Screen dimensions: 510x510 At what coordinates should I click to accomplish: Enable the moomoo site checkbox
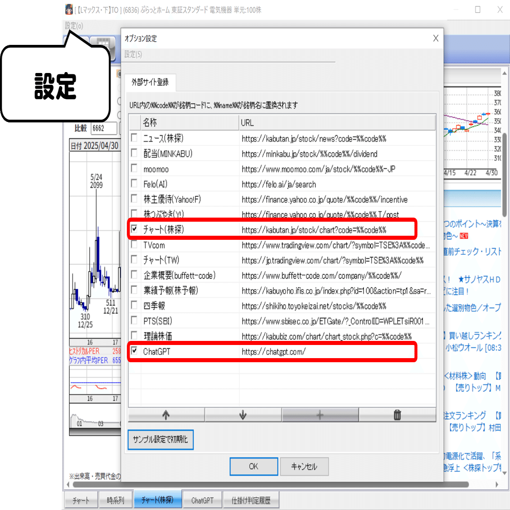coord(134,169)
